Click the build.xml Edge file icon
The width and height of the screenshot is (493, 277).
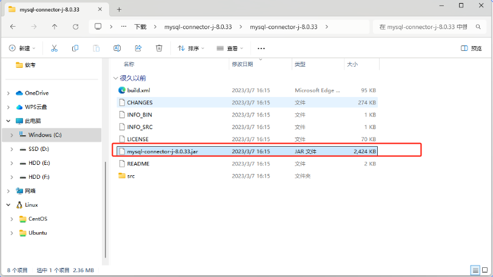tap(122, 90)
